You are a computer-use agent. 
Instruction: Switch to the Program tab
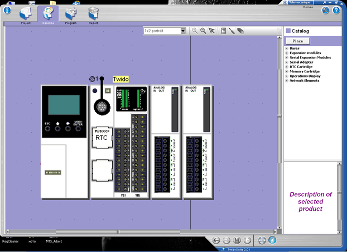pyautogui.click(x=71, y=16)
